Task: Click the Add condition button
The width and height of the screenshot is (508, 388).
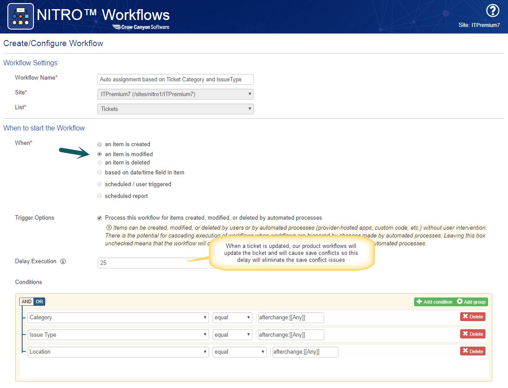Action: [434, 302]
